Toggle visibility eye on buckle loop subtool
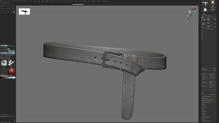219x123 pixels. pyautogui.click(x=215, y=27)
